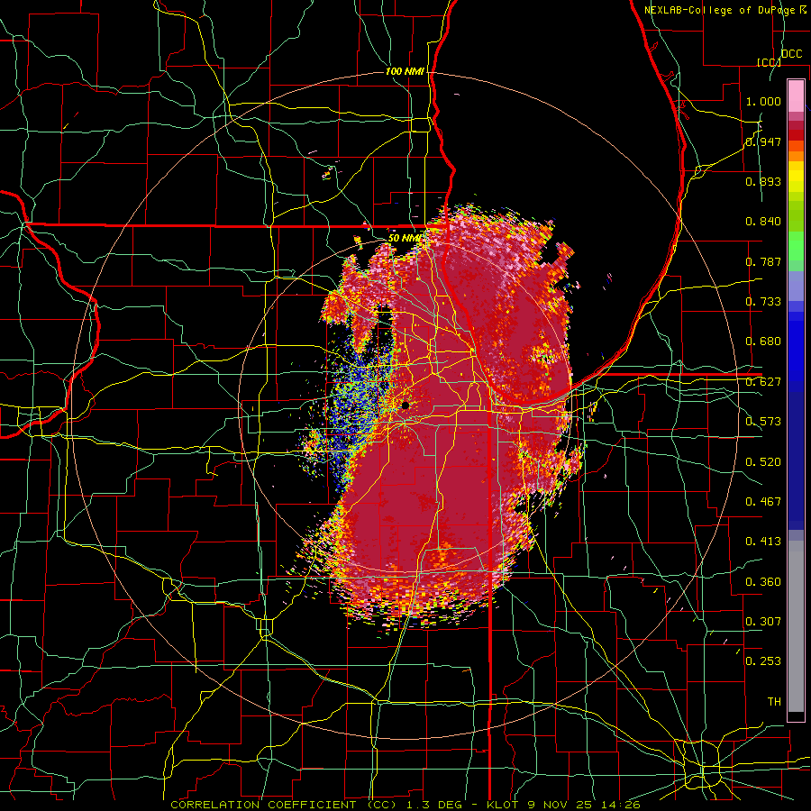Click the 50 NMI range ring label

click(x=405, y=238)
